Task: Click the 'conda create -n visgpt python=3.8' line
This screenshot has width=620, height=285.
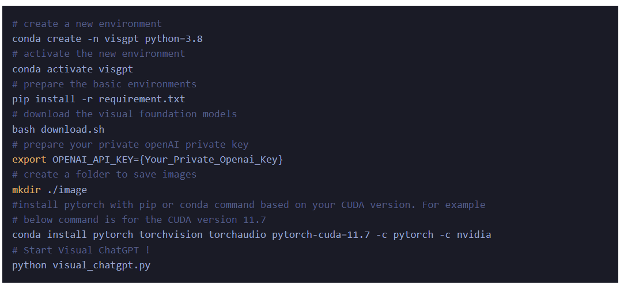Action: coord(108,39)
